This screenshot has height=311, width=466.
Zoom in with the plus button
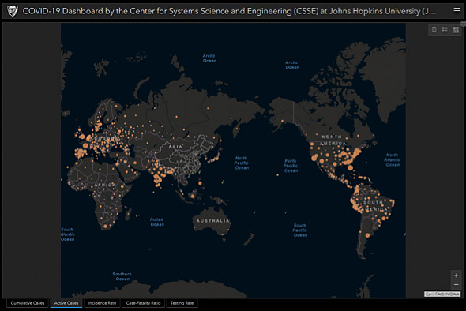pos(456,275)
